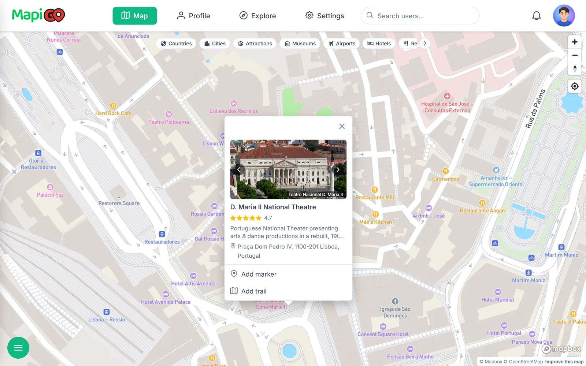Click the Restorers Square label
The image size is (586, 366).
coord(119,203)
